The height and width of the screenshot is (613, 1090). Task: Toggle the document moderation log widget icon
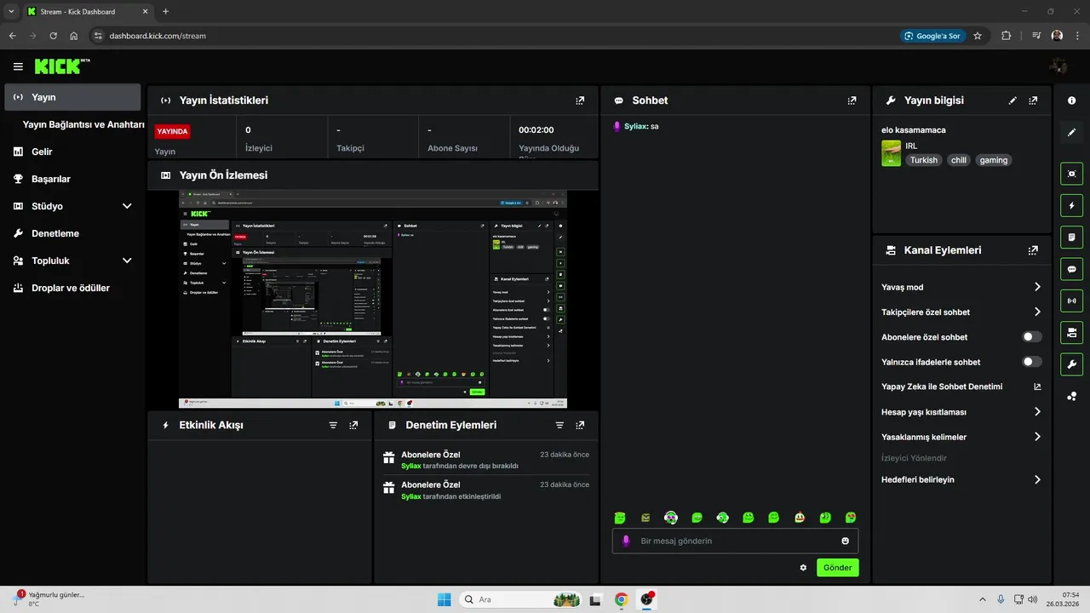coord(1071,237)
